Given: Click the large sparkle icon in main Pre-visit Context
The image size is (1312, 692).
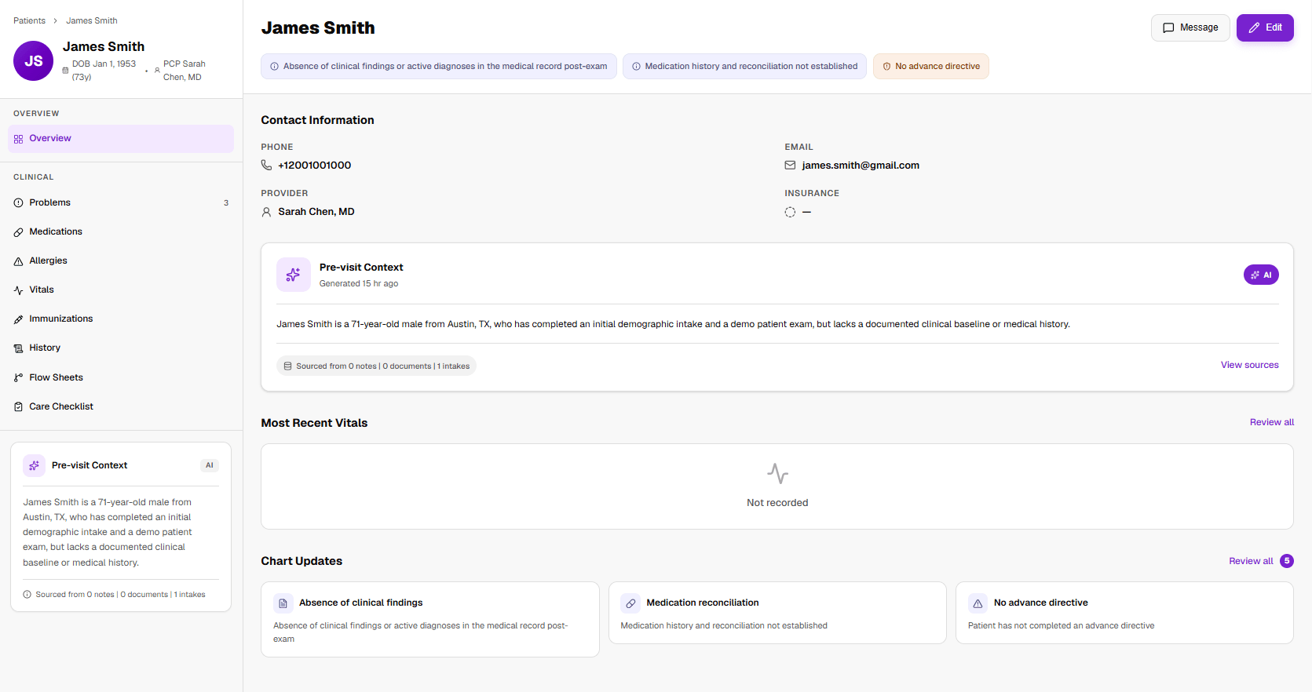Looking at the screenshot, I should point(293,275).
